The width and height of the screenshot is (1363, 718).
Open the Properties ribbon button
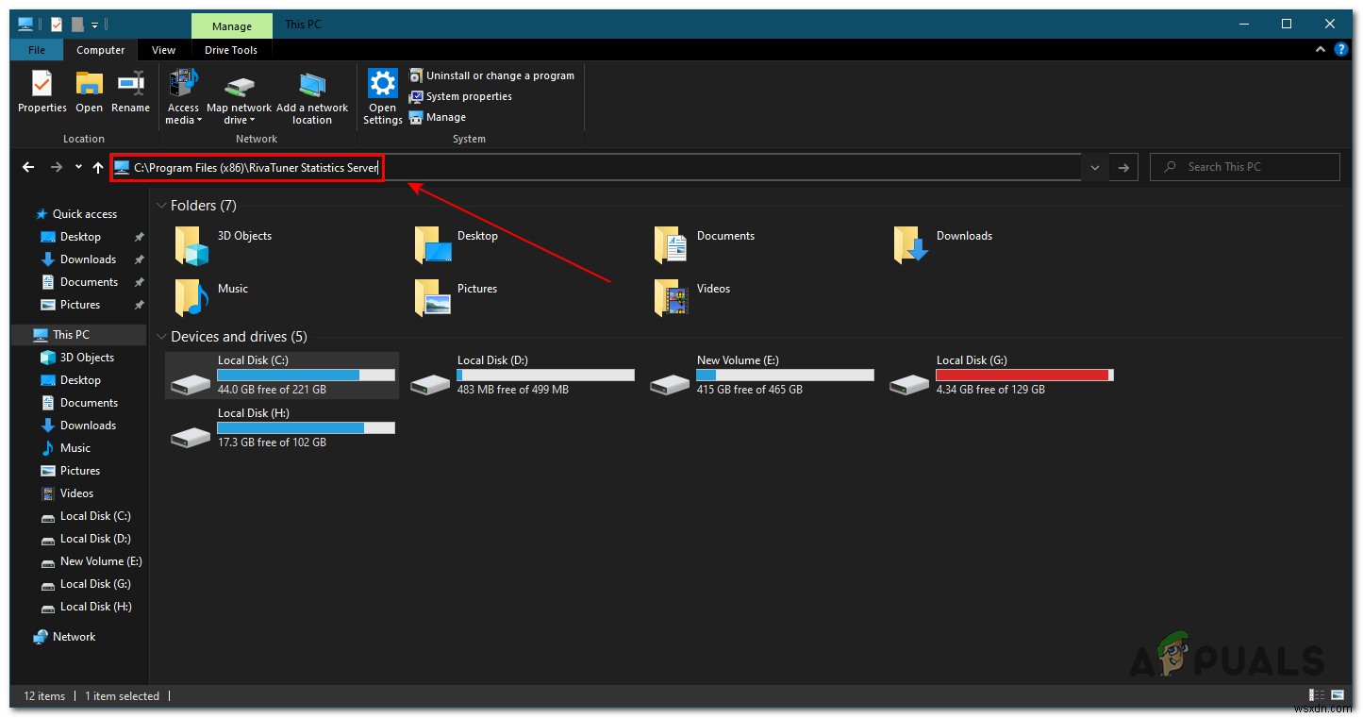pos(42,92)
